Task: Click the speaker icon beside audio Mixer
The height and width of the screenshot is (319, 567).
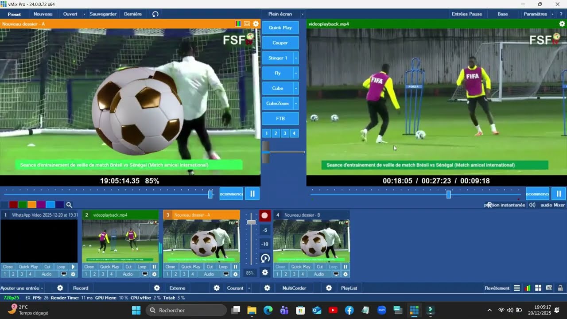Action: coord(532,205)
